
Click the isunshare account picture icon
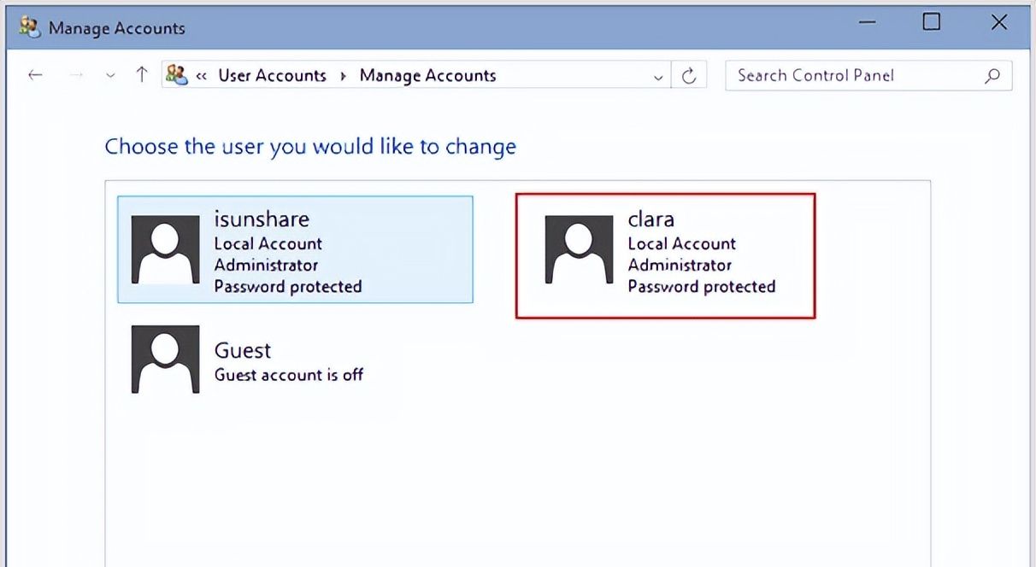tap(165, 249)
